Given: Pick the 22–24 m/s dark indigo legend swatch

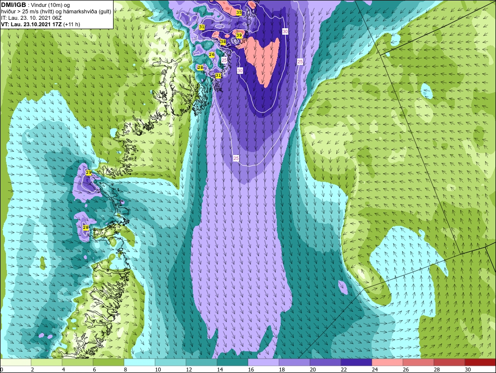Looking at the screenshot, I should 357,362.
